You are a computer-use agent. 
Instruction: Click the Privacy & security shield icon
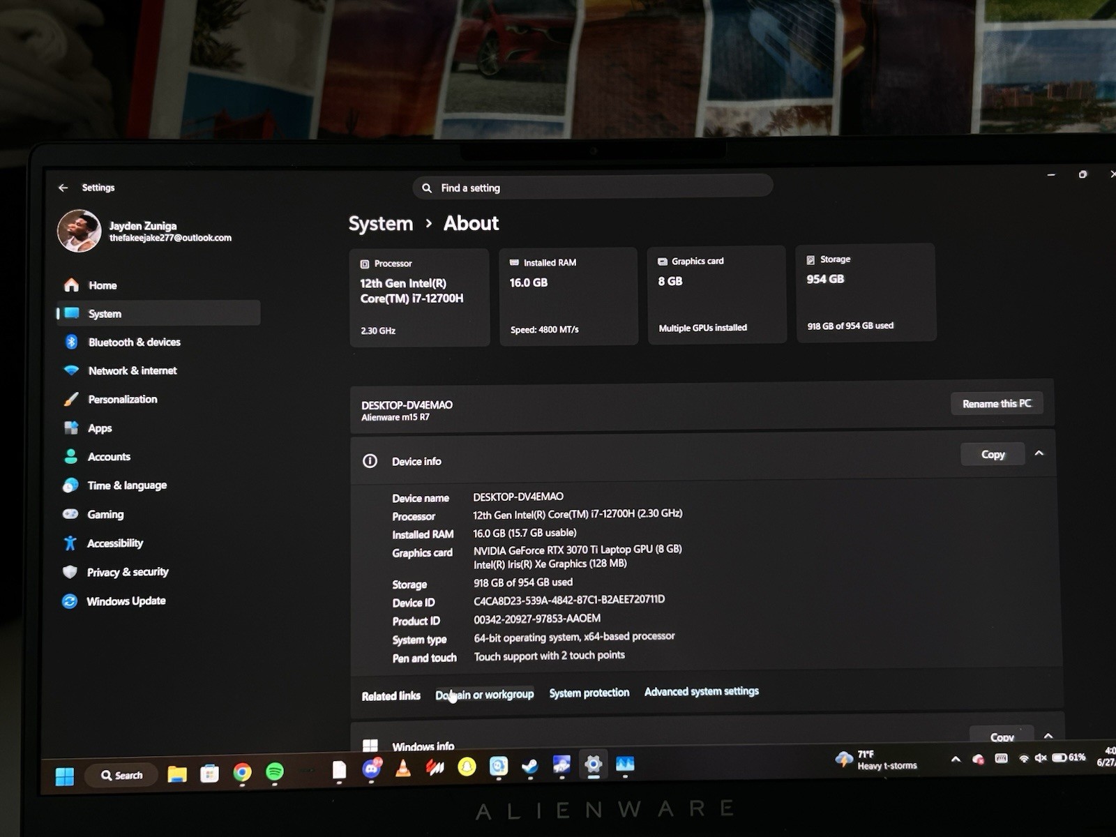70,572
